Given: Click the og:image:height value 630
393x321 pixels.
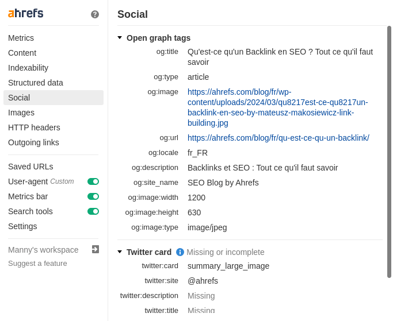Looking at the screenshot, I should click(194, 212).
